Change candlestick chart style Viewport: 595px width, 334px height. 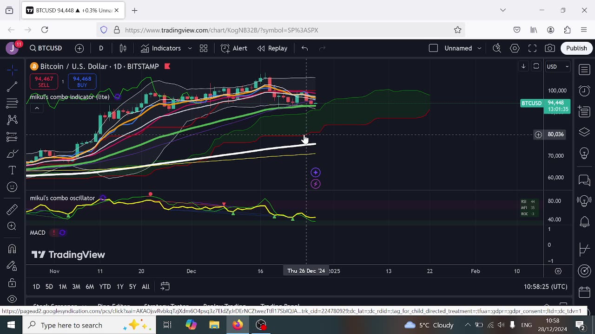tap(123, 48)
